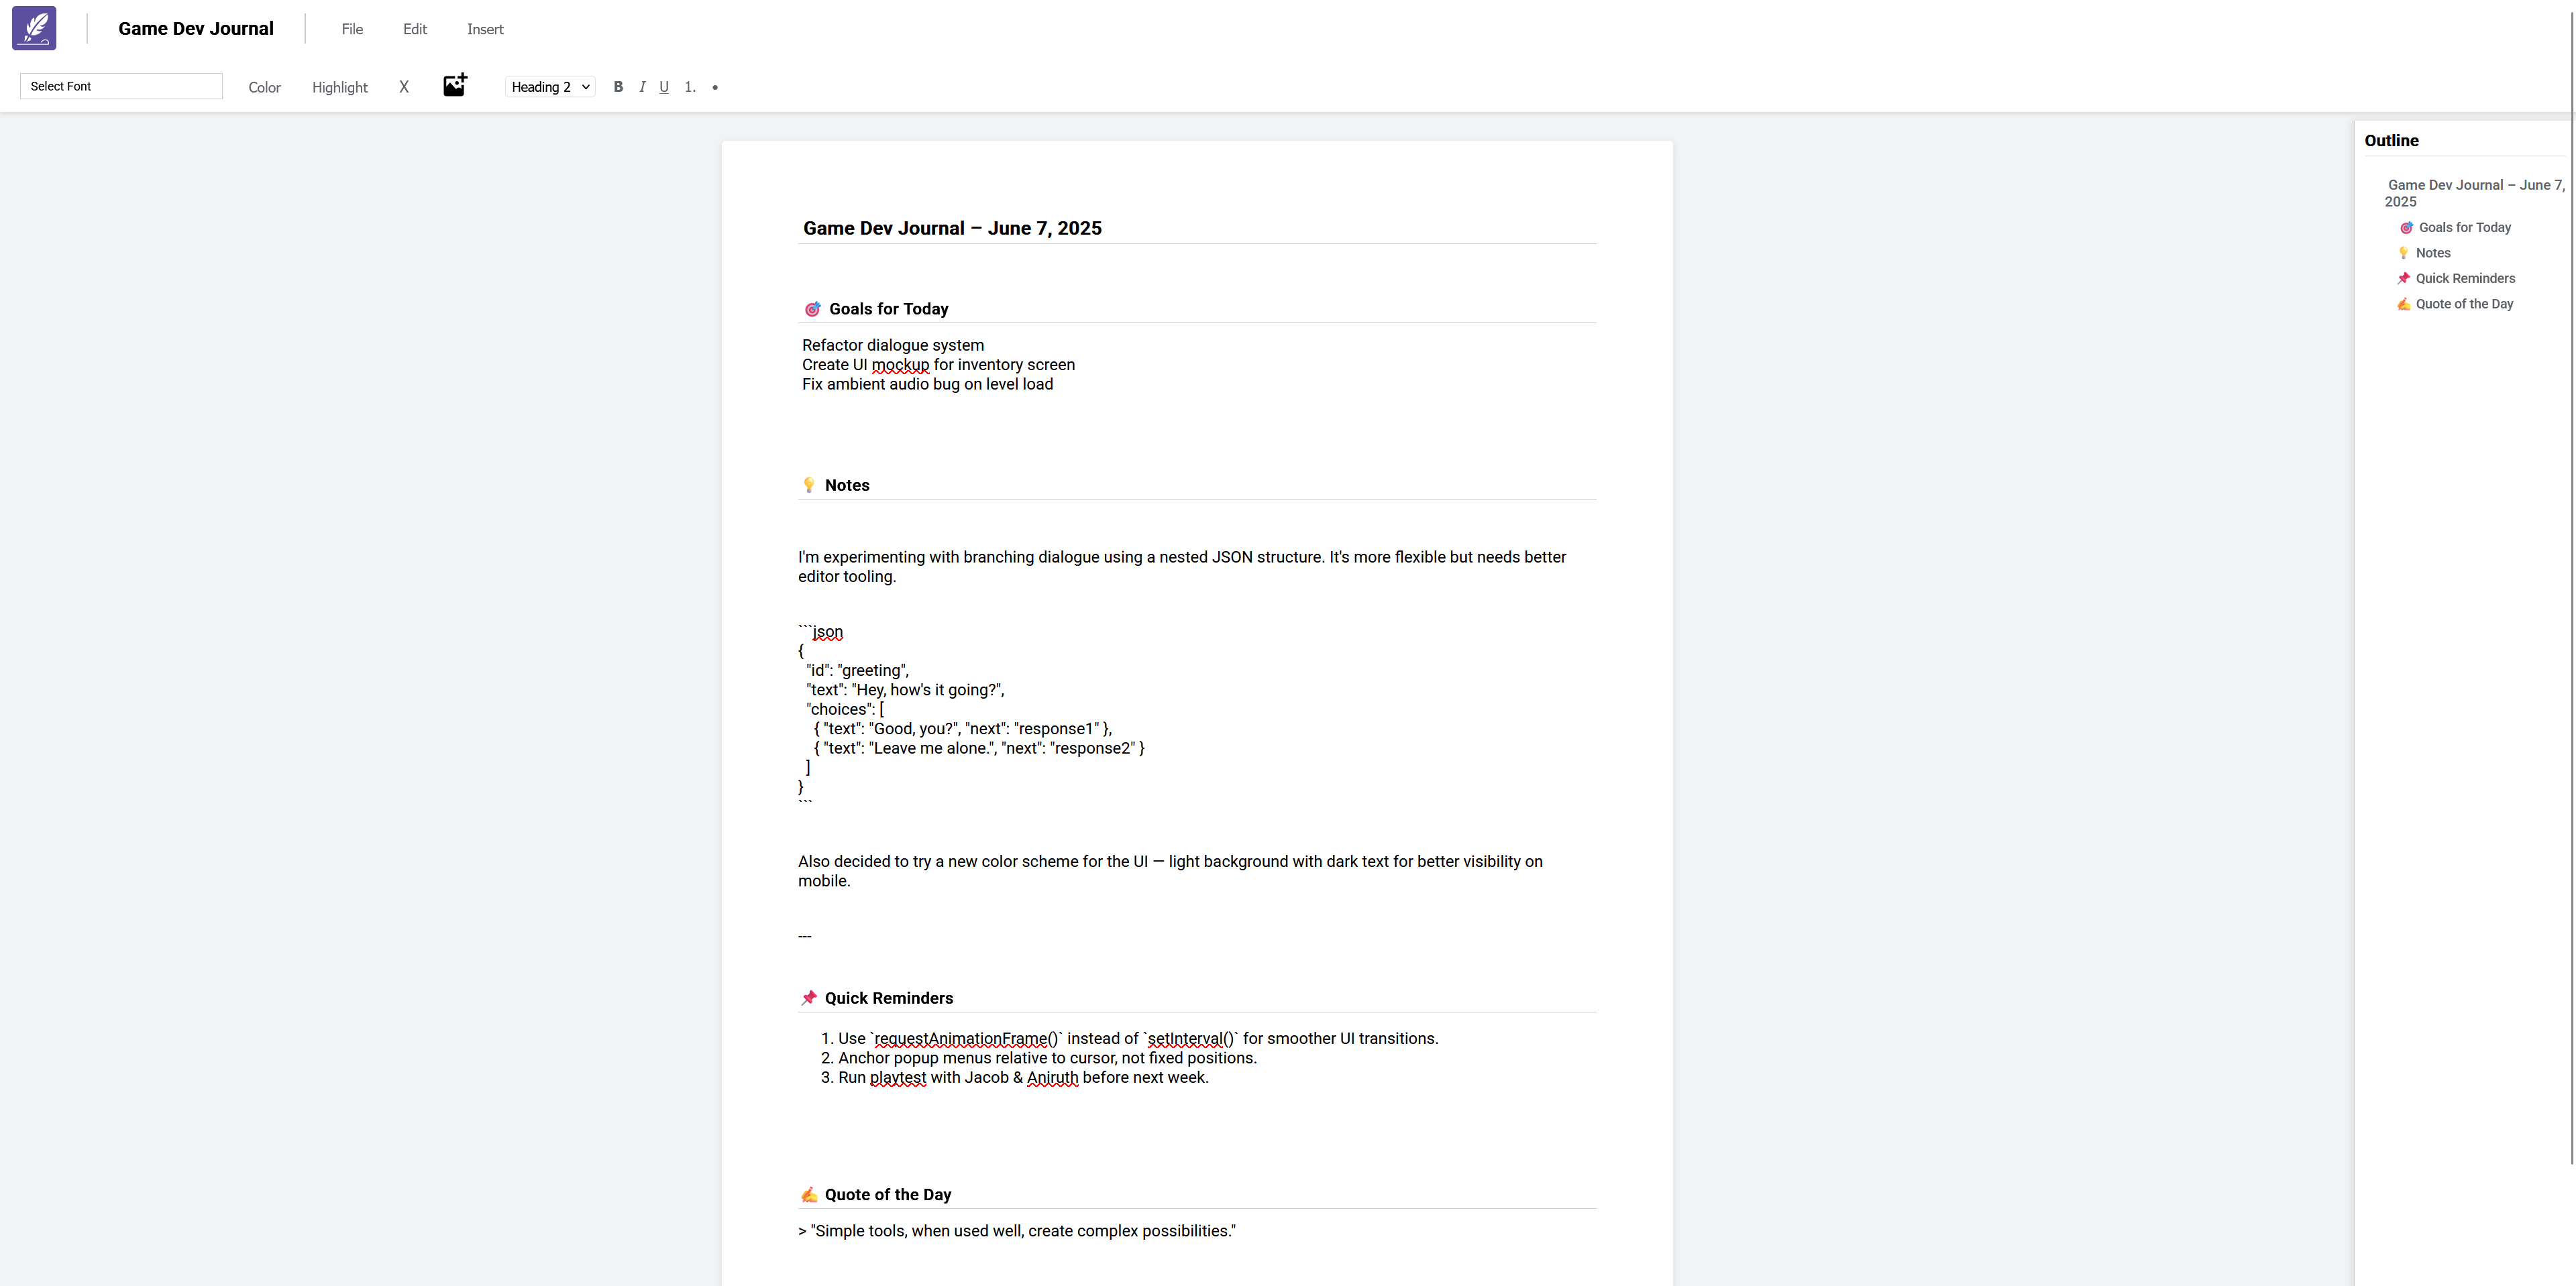
Task: Click the 'Goals for Today' heading text
Action: [888, 308]
